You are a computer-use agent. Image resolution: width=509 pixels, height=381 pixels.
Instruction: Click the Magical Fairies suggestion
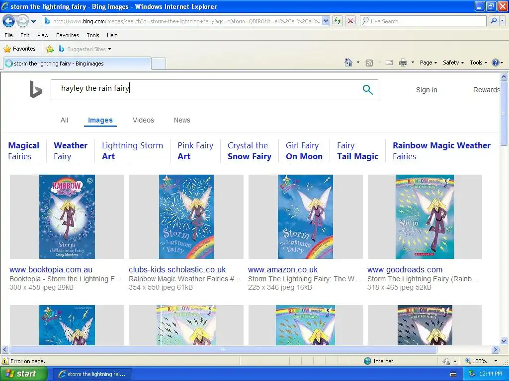point(24,151)
